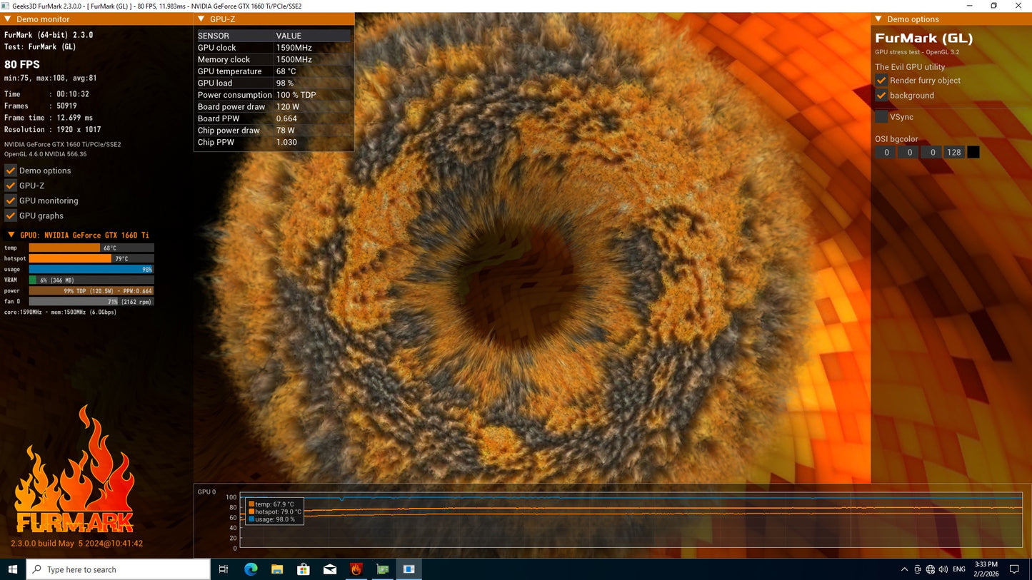Collapse the GPU0 GeForce GTX 1660 Ti section
The image size is (1032, 580).
(11, 235)
